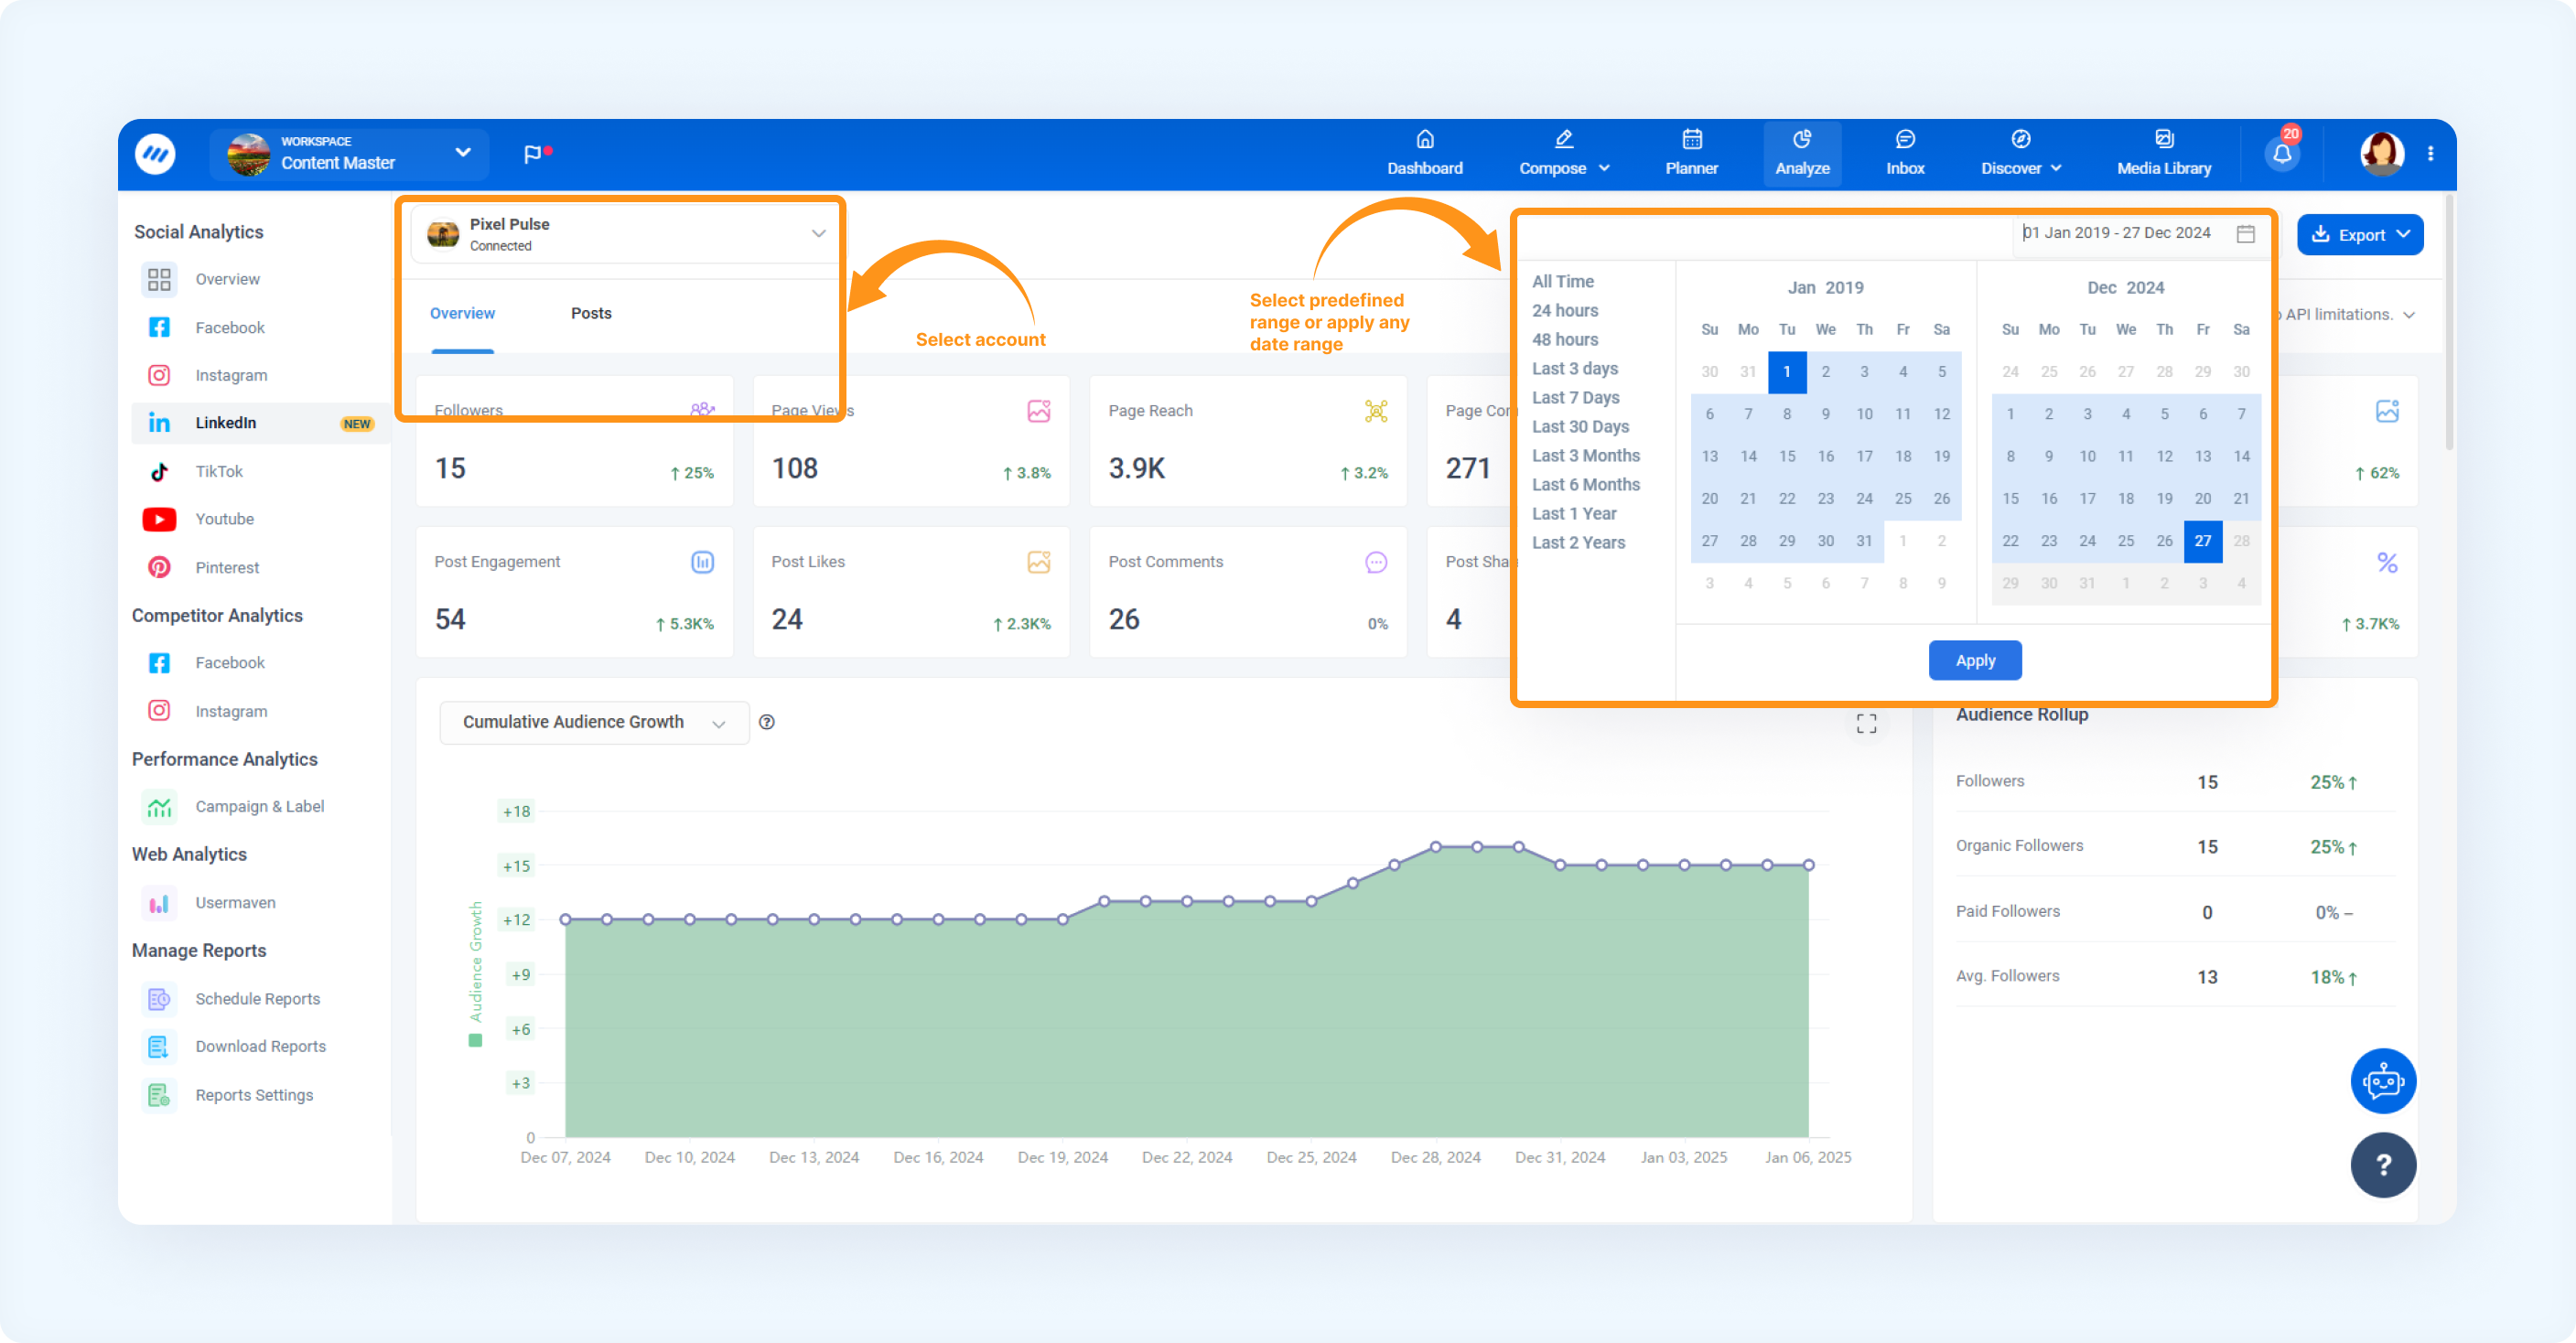Open the notifications bell icon

[x=2281, y=155]
